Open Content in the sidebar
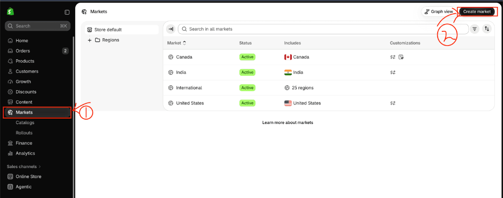 point(37,102)
